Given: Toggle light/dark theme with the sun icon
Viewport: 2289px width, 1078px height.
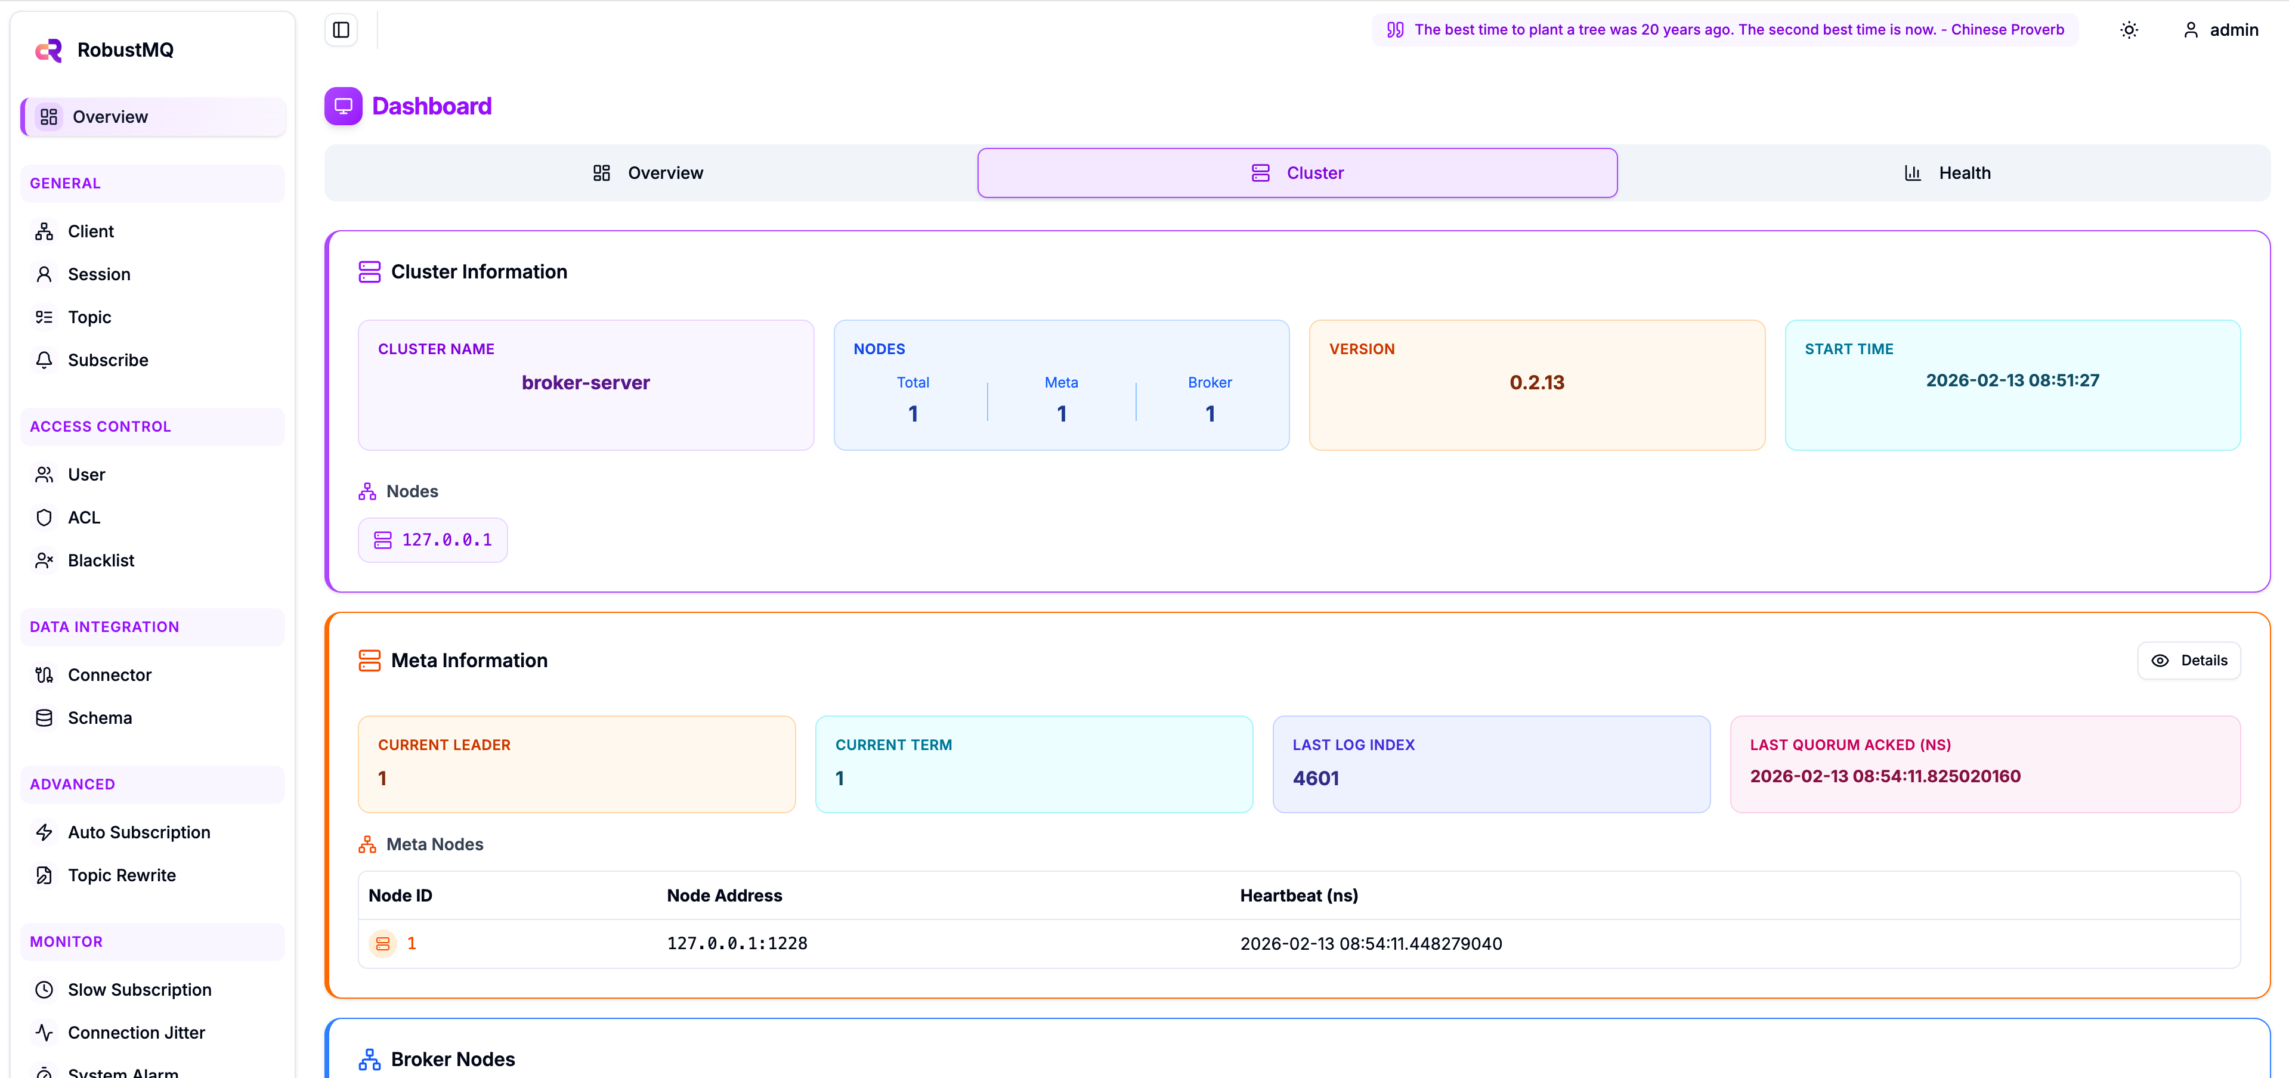Looking at the screenshot, I should click(x=2129, y=29).
